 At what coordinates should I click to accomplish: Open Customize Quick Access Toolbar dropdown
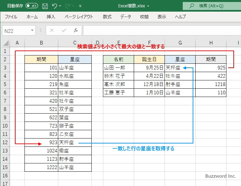[81, 6]
